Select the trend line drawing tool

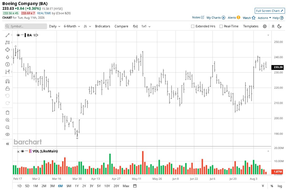click(7, 35)
